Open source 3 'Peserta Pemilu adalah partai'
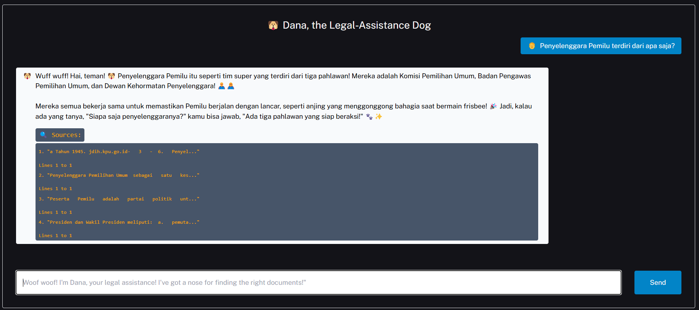This screenshot has height=310, width=699. pos(119,199)
